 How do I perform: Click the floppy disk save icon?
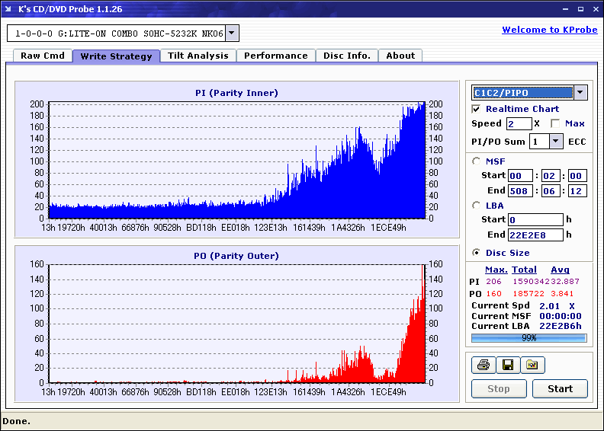[x=508, y=365]
